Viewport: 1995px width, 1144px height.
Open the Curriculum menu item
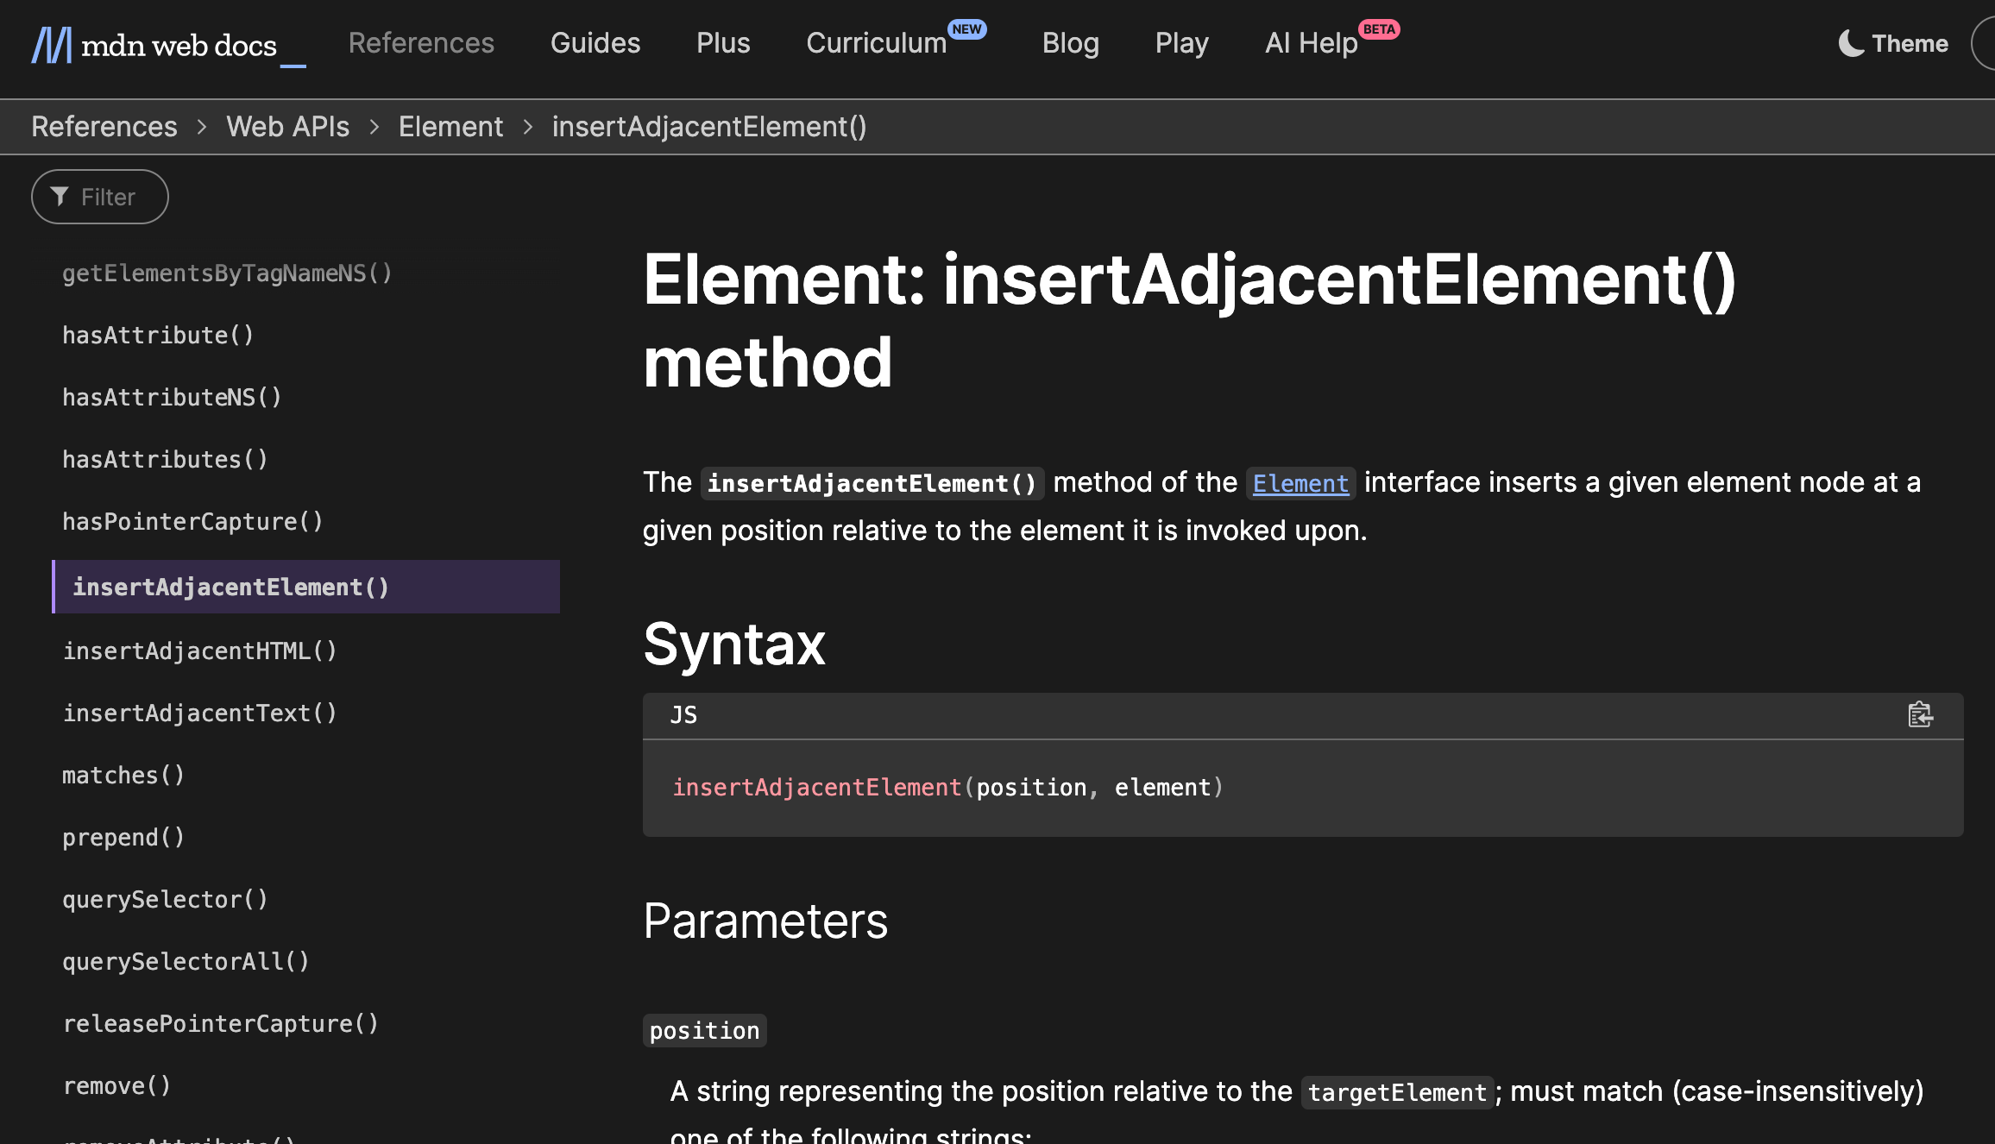click(x=877, y=43)
